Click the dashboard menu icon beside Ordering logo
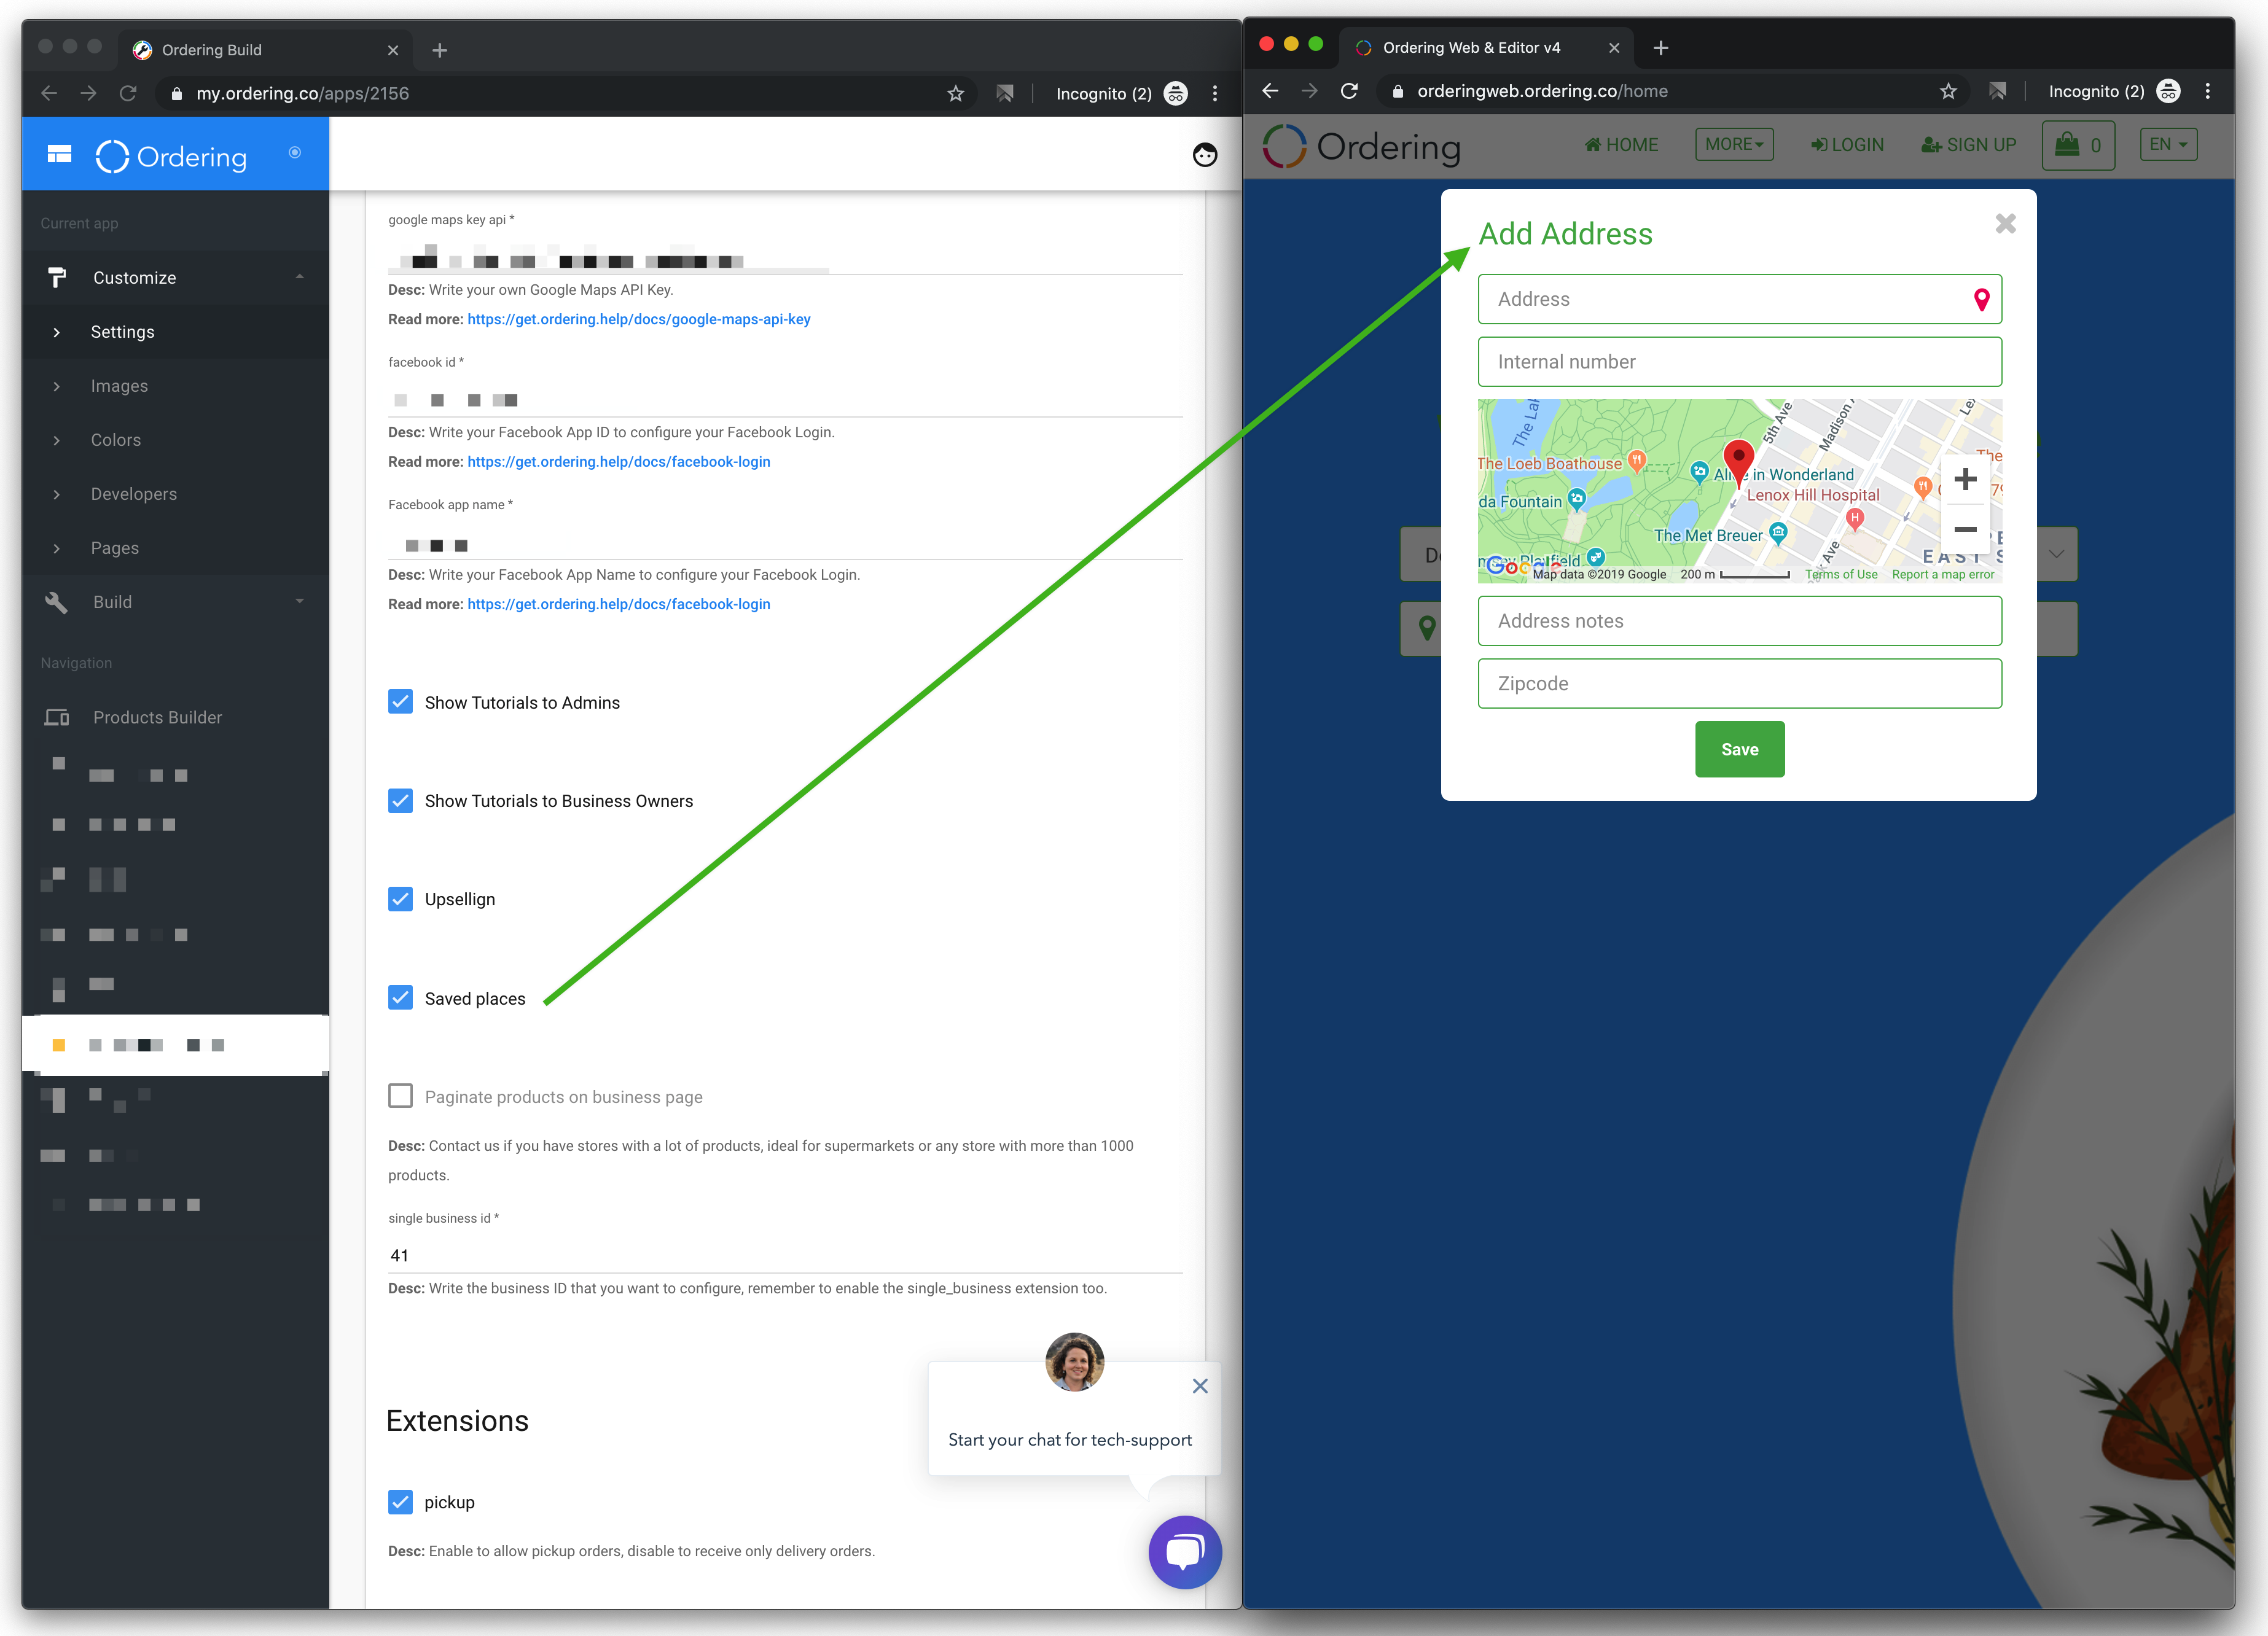2268x1636 pixels. pyautogui.click(x=60, y=155)
